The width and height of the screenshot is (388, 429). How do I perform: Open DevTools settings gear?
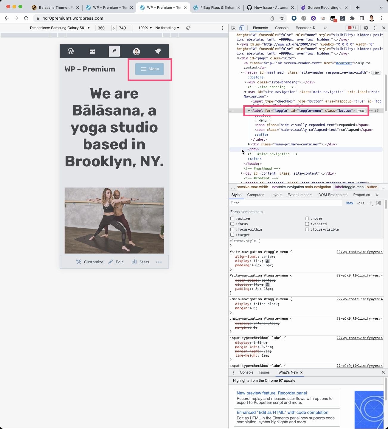pyautogui.click(x=366, y=28)
